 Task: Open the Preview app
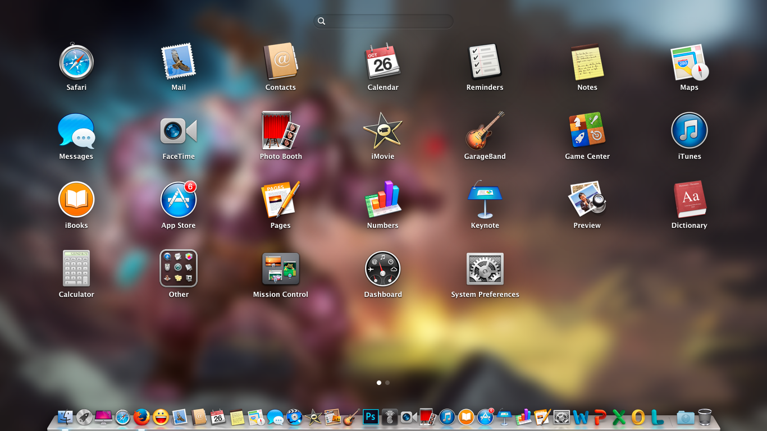[x=587, y=199]
